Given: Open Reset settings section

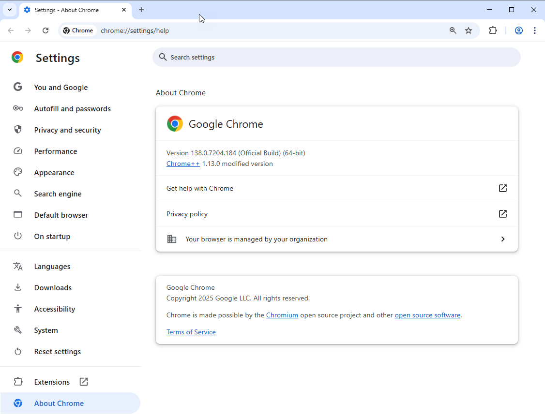Looking at the screenshot, I should [x=57, y=352].
